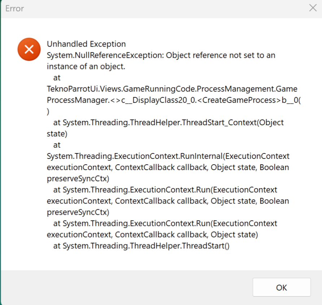This screenshot has width=322, height=305.
Task: Click the second "preserveSyncCtx)" line
Action: (x=78, y=212)
